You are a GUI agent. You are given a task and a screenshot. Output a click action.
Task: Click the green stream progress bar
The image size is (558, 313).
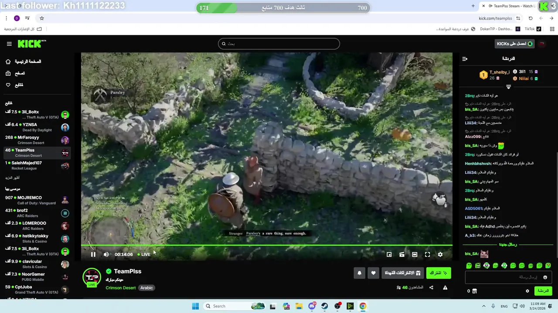[x=266, y=245]
